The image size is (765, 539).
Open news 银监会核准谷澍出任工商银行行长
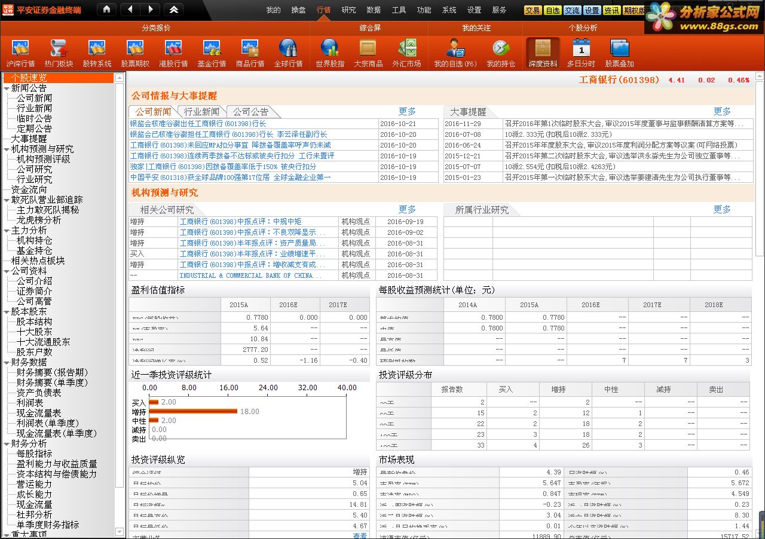[x=198, y=124]
